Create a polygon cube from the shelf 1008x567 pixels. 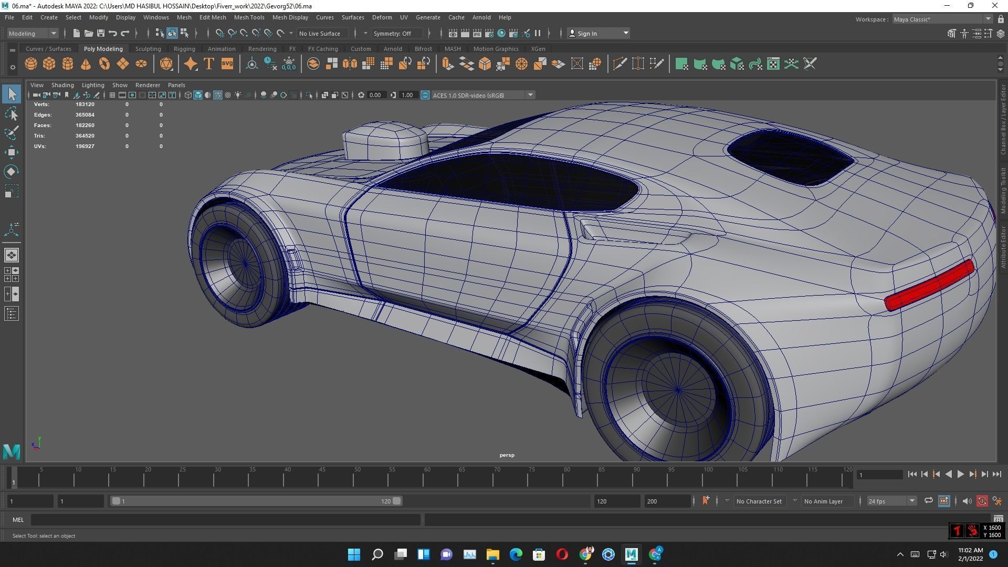tap(49, 64)
